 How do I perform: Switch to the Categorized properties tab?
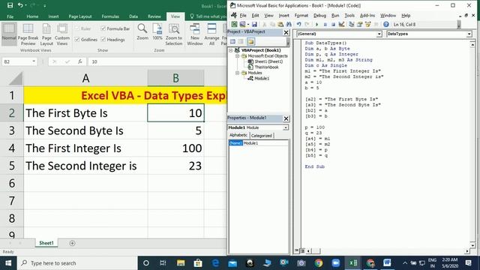pyautogui.click(x=262, y=136)
